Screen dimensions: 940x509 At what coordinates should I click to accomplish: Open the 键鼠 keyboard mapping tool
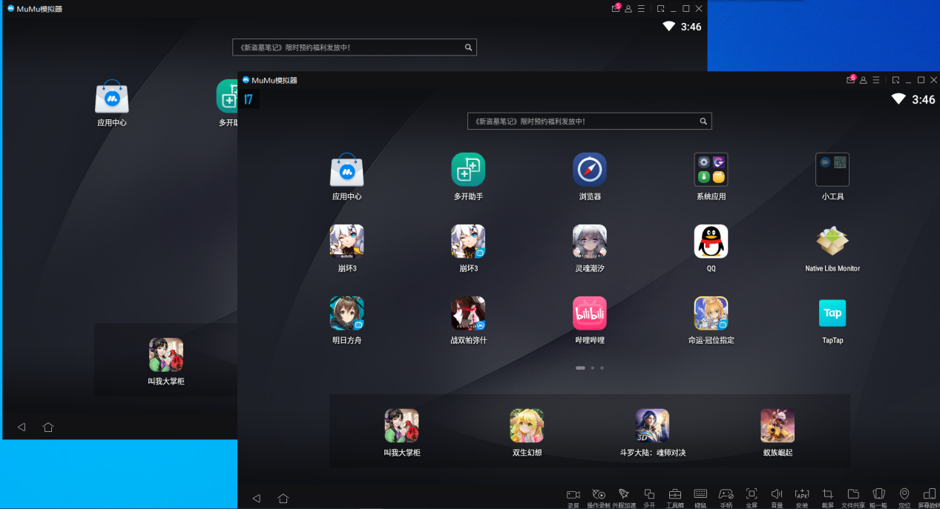700,495
